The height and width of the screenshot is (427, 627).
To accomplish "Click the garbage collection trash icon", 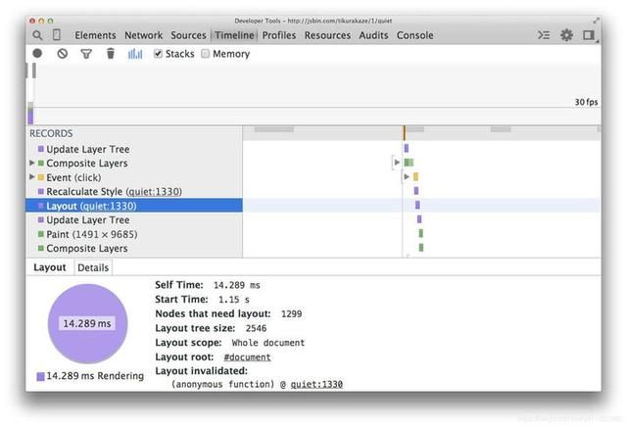I will tap(111, 54).
